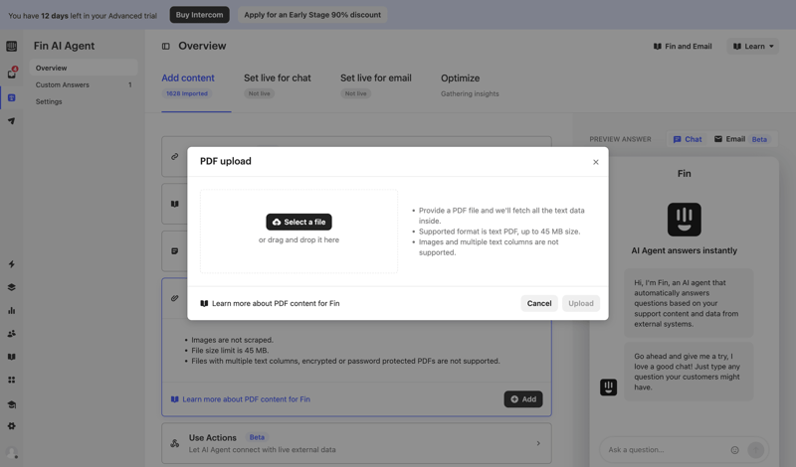This screenshot has width=796, height=467.
Task: Open the Inbox icon with red badge
Action: [x=12, y=73]
